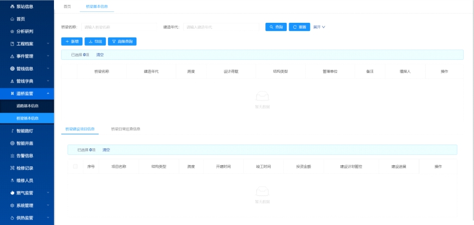Click the 新增 add button
This screenshot has height=225, width=474.
pos(72,41)
